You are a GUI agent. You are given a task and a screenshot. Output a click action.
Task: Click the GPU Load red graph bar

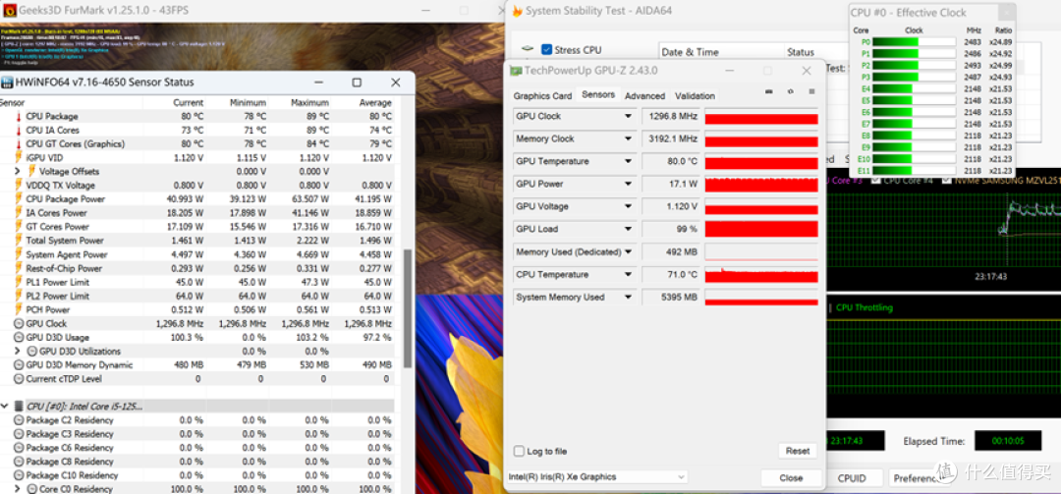coord(761,230)
